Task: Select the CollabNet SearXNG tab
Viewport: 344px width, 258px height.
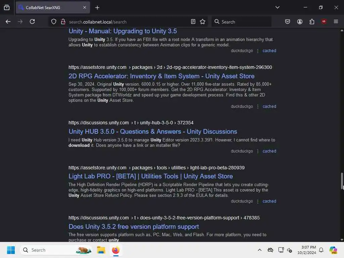Action: pyautogui.click(x=53, y=7)
